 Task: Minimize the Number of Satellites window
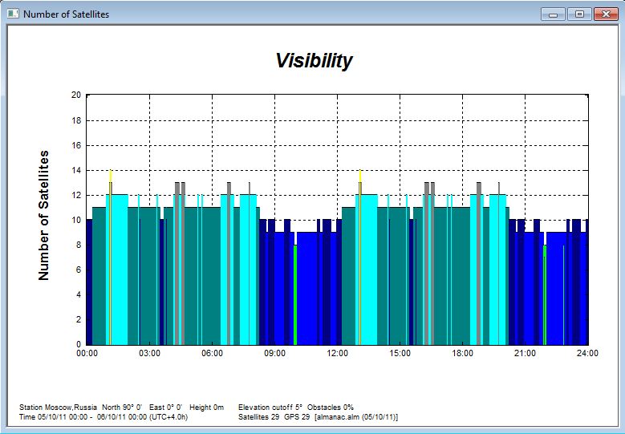point(553,14)
